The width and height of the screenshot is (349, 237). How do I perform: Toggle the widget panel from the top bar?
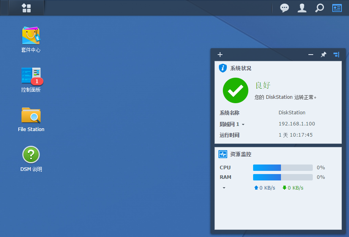(x=337, y=8)
